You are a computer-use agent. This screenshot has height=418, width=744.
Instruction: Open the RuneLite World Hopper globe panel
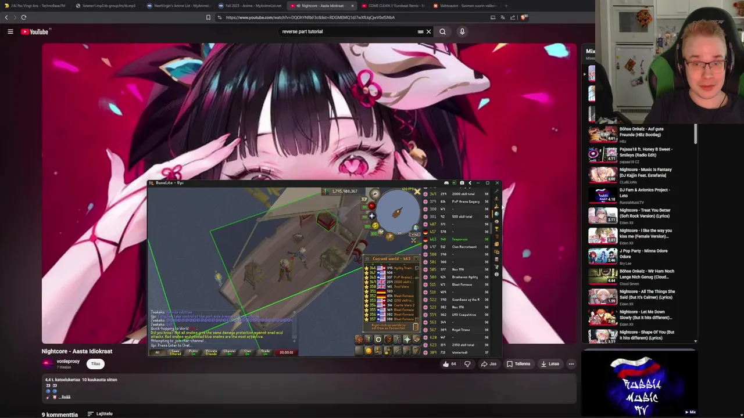click(496, 214)
